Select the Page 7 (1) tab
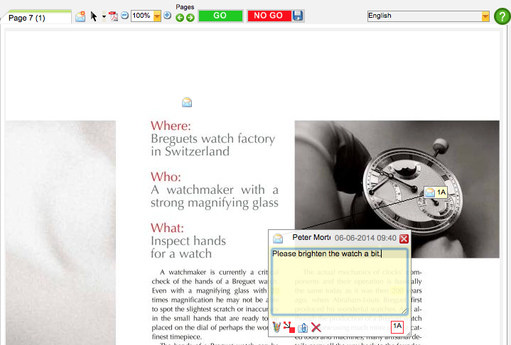Screen dimensions: 511x345 (x=36, y=17)
